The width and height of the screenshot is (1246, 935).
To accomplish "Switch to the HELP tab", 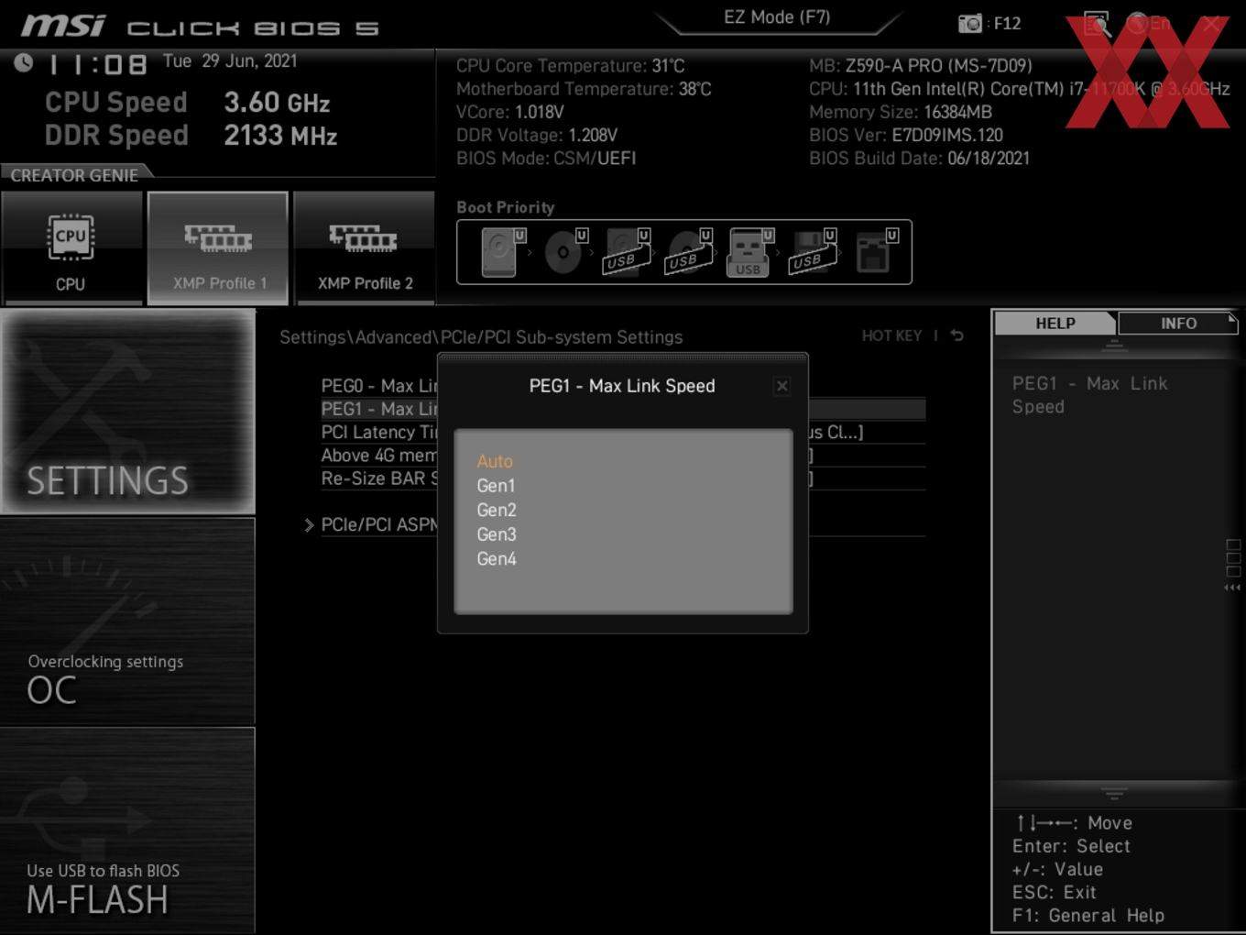I will click(1055, 324).
